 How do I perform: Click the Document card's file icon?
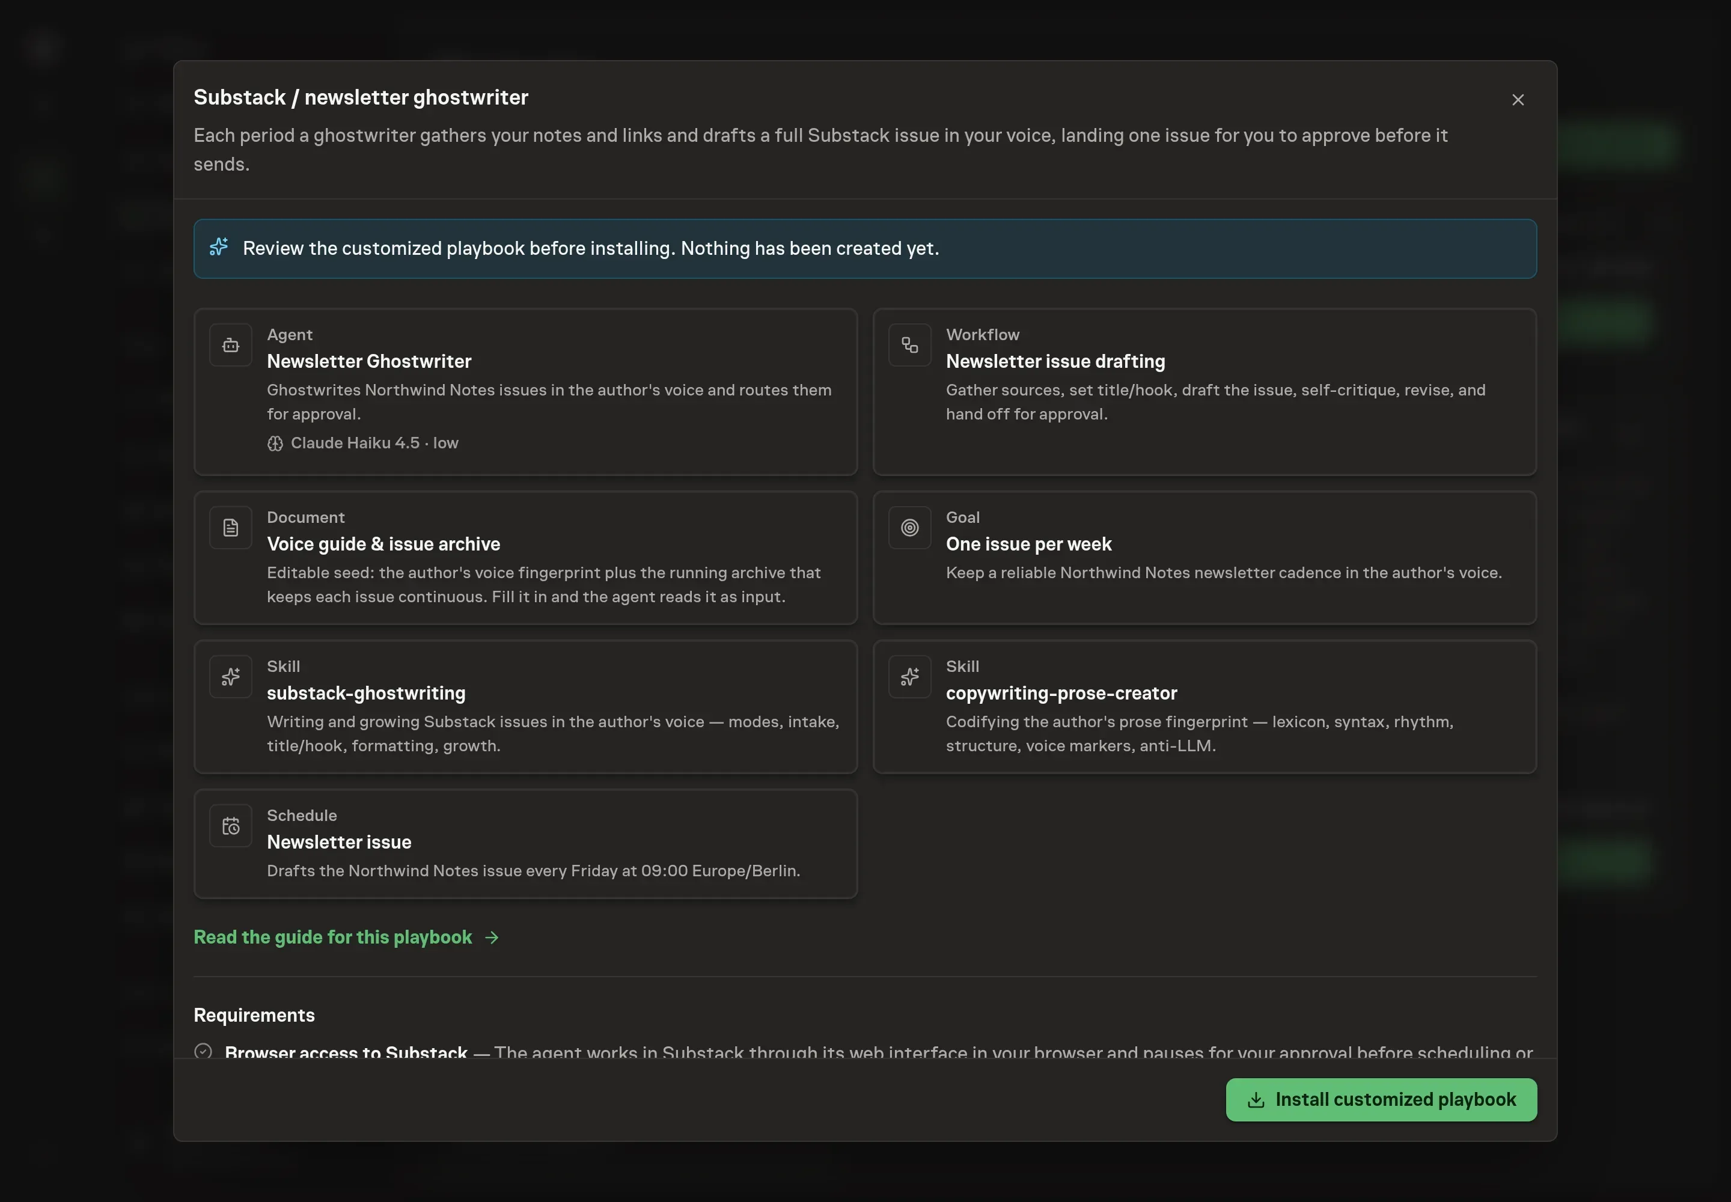[230, 528]
